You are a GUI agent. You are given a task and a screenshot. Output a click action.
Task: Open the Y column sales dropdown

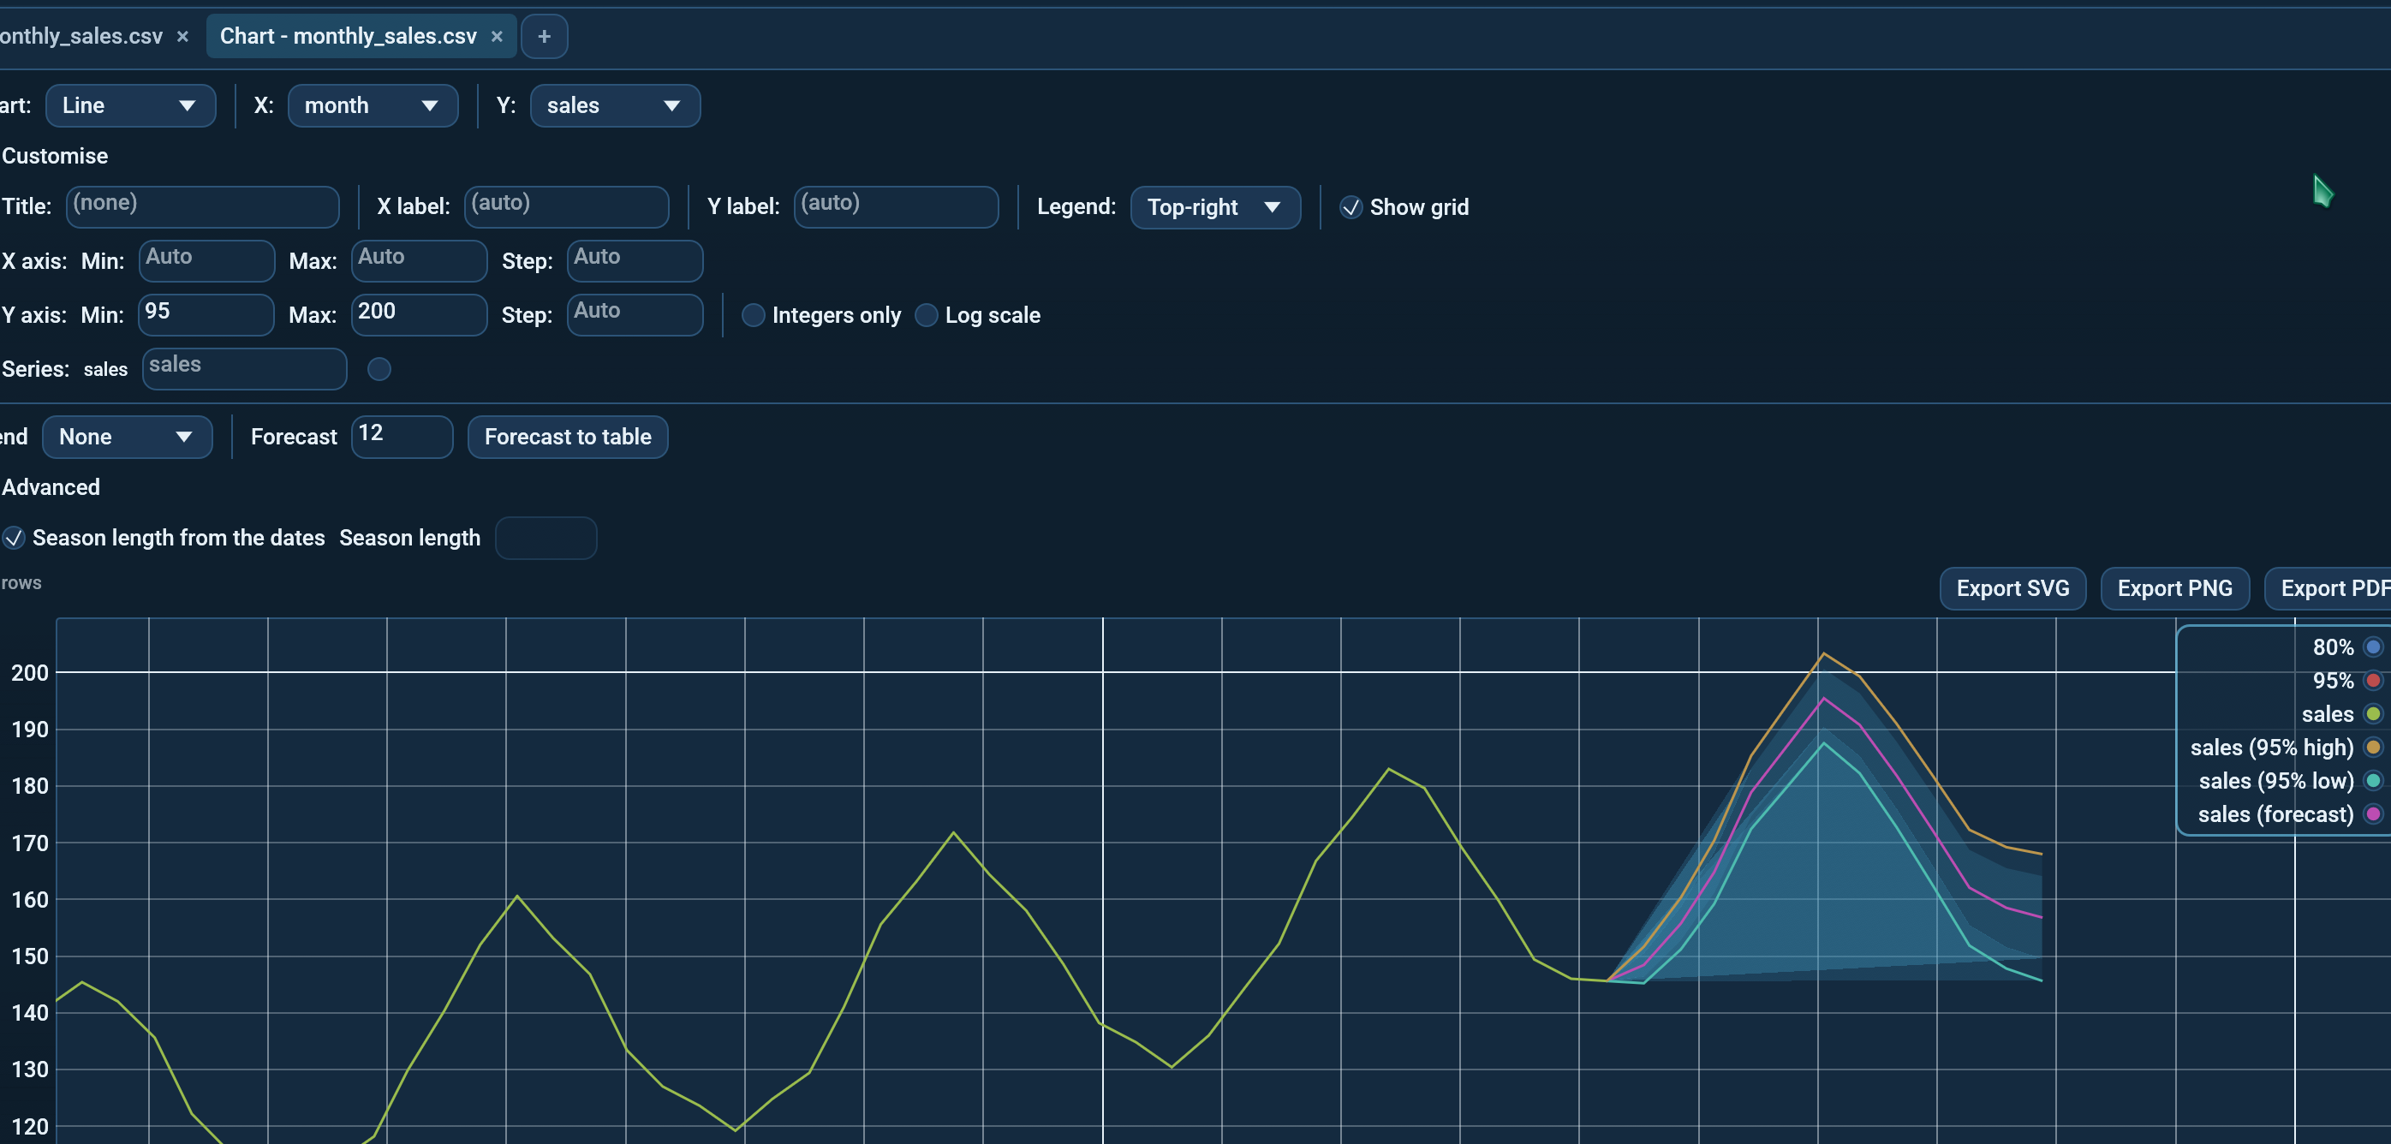pos(615,106)
